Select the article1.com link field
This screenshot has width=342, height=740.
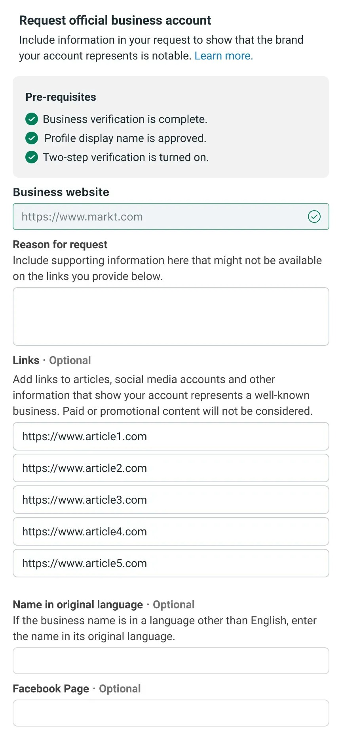click(171, 436)
